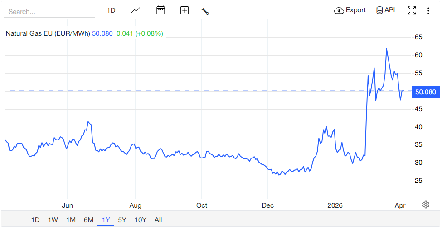Switch to 6M time range
Image resolution: width=442 pixels, height=228 pixels.
point(88,220)
